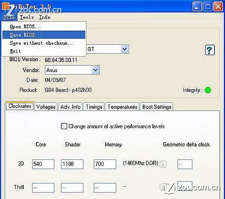Switch to the Clockrates tab
This screenshot has width=225, height=199.
[x=20, y=106]
